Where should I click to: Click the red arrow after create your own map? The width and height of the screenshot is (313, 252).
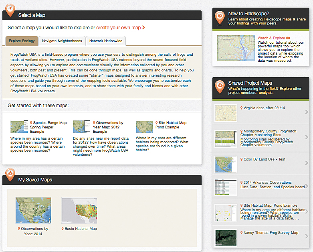[143, 27]
